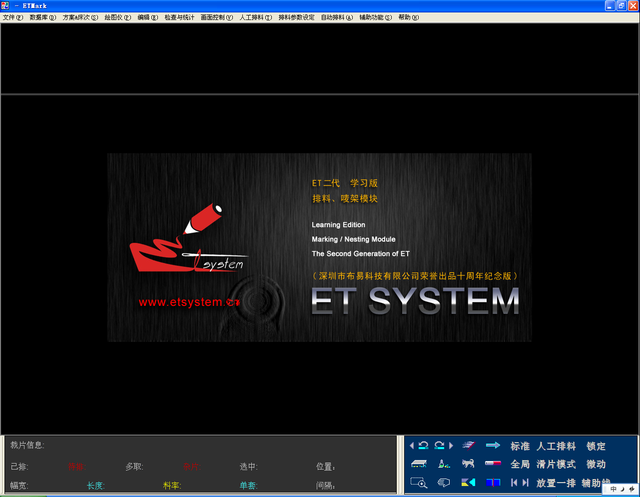
Task: Click the 间隔 status label
Action: 326,486
